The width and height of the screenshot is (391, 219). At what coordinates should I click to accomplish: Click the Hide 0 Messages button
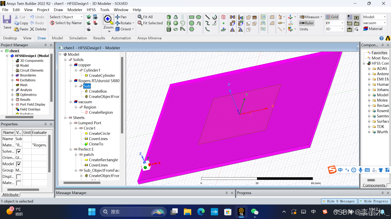coord(339,201)
